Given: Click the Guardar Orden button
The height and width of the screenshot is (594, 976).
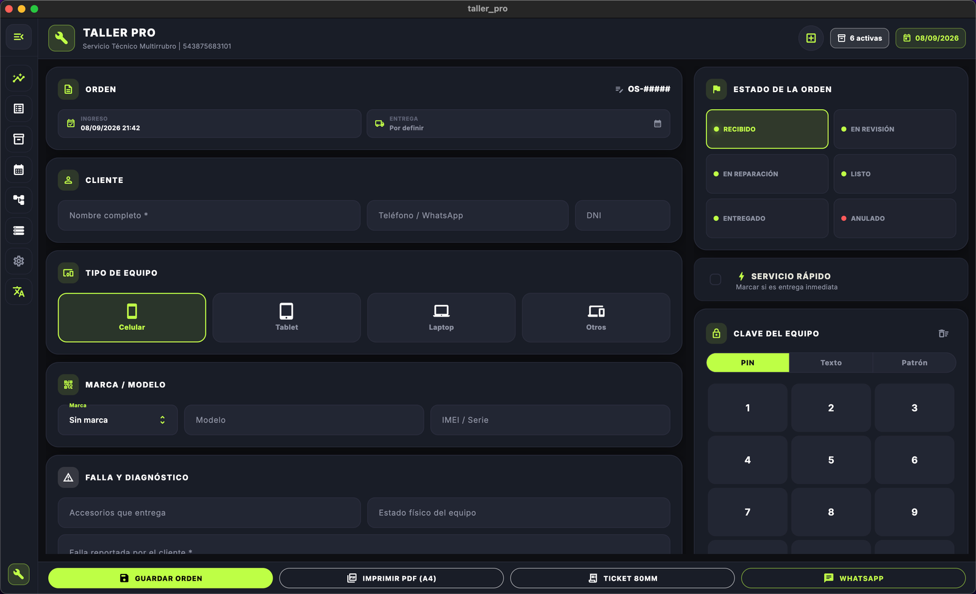Looking at the screenshot, I should (160, 578).
